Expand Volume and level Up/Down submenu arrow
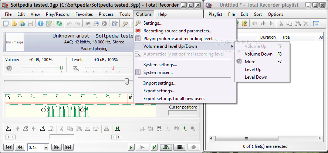This screenshot has height=153, width=328. (232, 46)
